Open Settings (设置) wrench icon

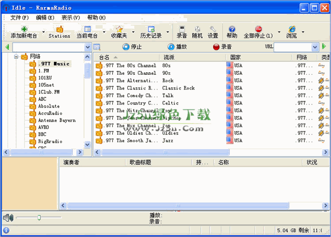click(213, 29)
